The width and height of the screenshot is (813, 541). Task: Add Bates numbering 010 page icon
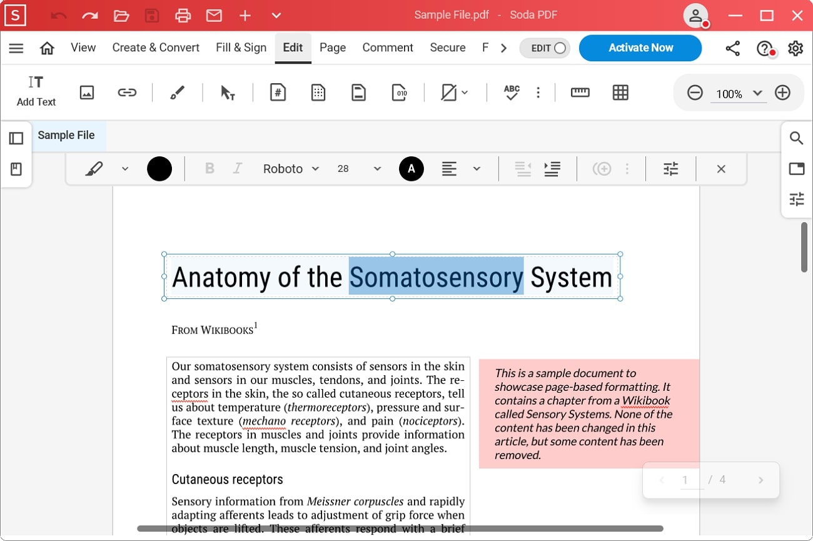[399, 93]
